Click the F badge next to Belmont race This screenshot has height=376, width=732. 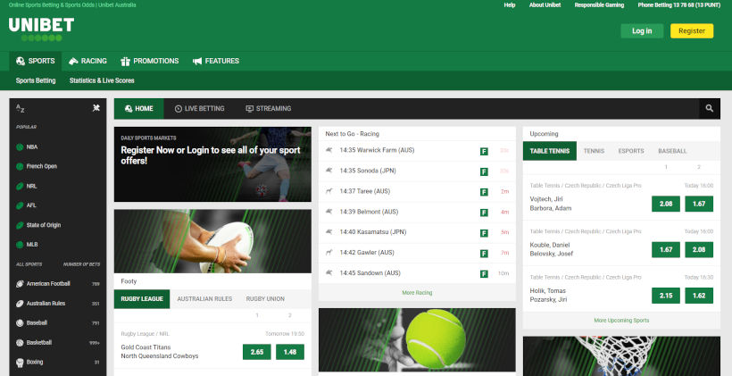pyautogui.click(x=484, y=213)
